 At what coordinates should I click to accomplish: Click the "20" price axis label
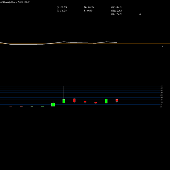click(161, 98)
